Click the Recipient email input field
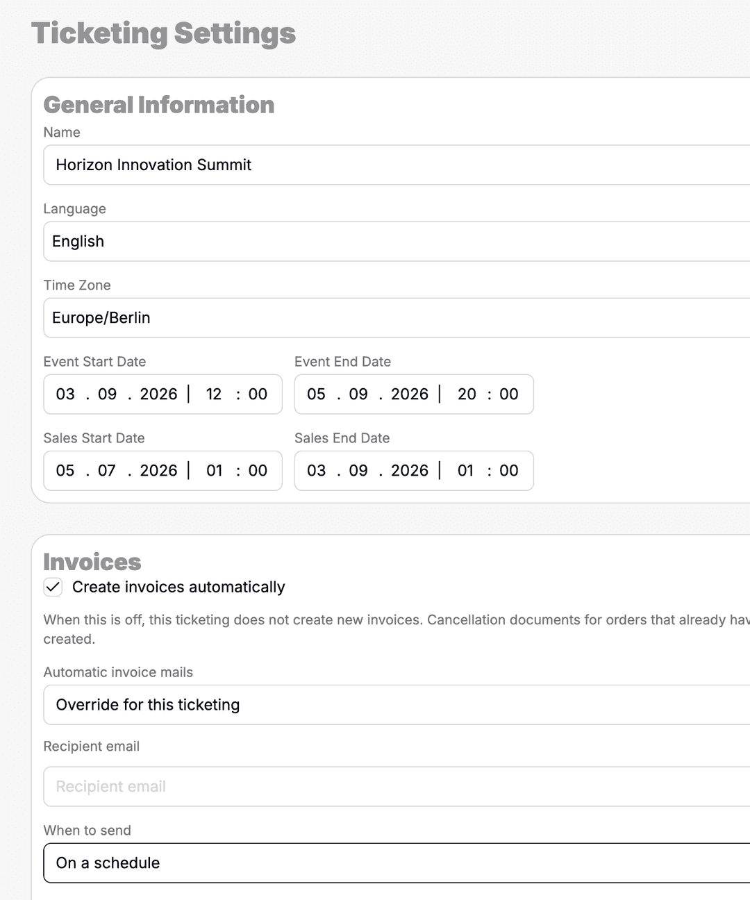This screenshot has height=900, width=750. tap(397, 787)
